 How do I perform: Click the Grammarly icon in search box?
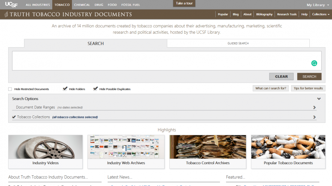click(x=314, y=63)
